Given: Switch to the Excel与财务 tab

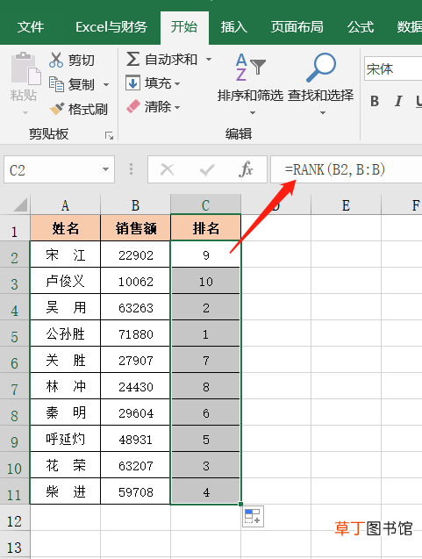Looking at the screenshot, I should pos(111,26).
